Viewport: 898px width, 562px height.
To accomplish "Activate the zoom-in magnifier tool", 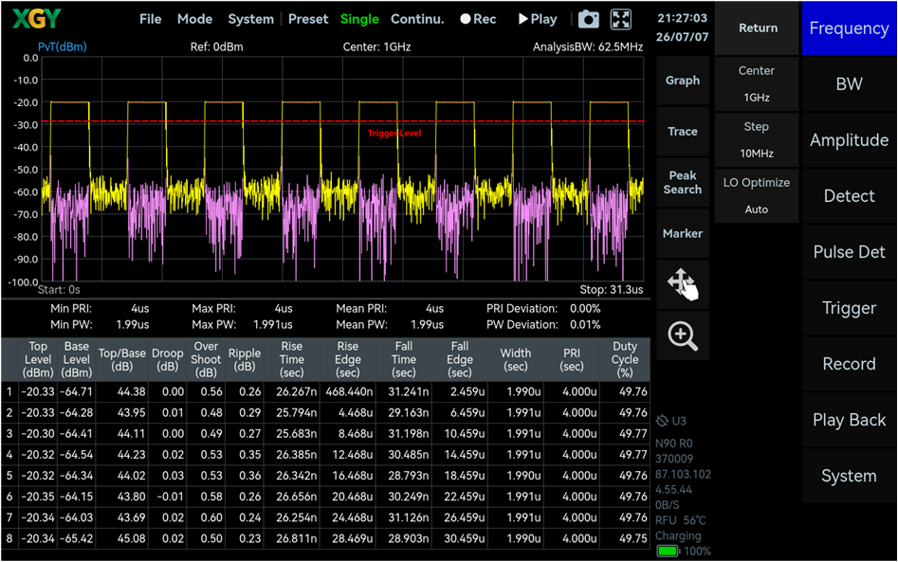I will click(x=683, y=335).
